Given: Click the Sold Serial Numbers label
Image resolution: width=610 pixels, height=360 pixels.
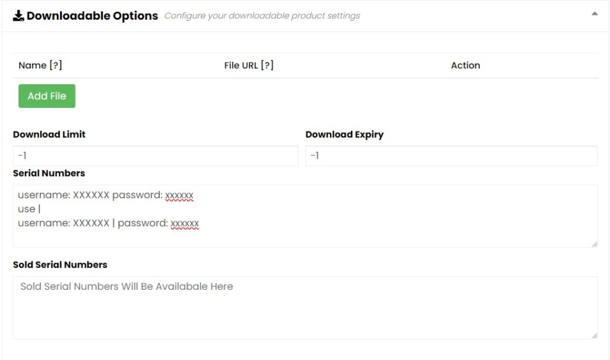Looking at the screenshot, I should [x=60, y=264].
